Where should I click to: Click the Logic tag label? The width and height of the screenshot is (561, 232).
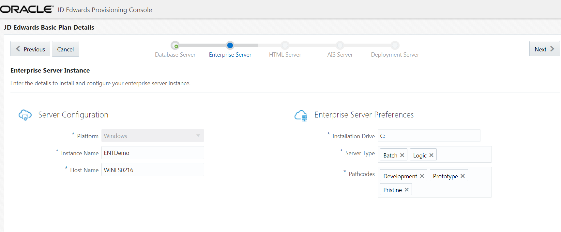pos(420,155)
